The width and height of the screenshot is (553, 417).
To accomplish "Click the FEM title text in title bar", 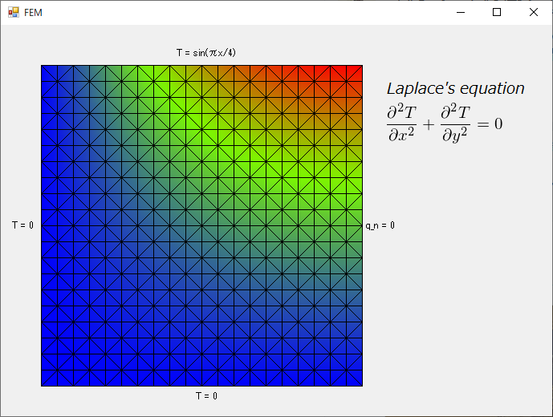I will (33, 13).
